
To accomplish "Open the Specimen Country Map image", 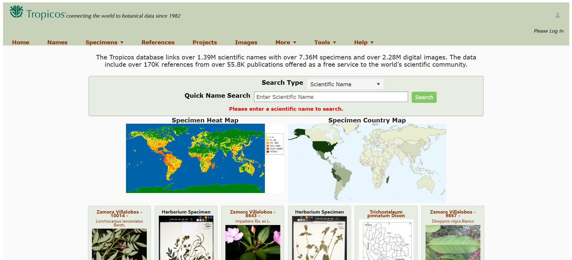I will click(367, 163).
